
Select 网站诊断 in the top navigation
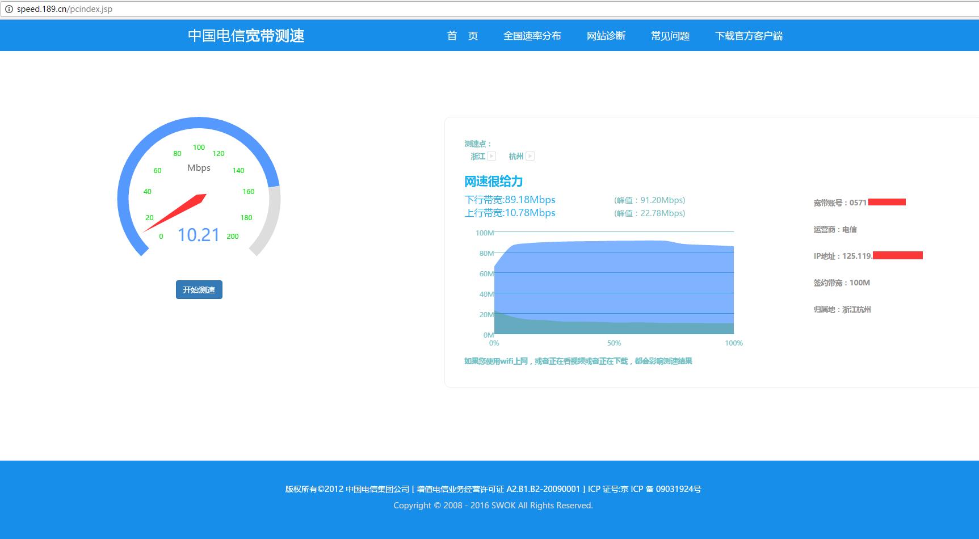tap(606, 36)
